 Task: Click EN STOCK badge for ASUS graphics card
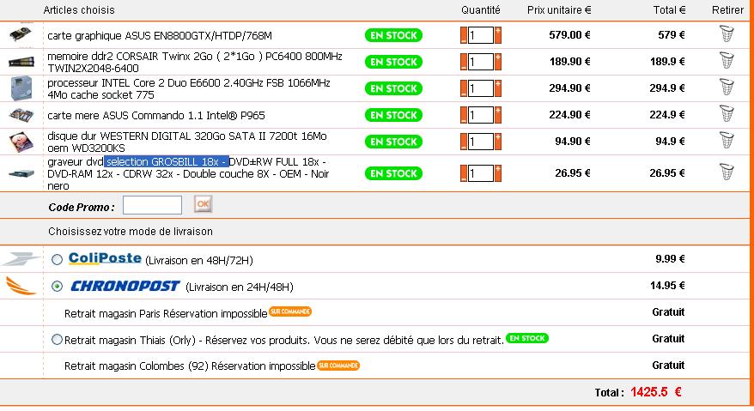[x=393, y=35]
